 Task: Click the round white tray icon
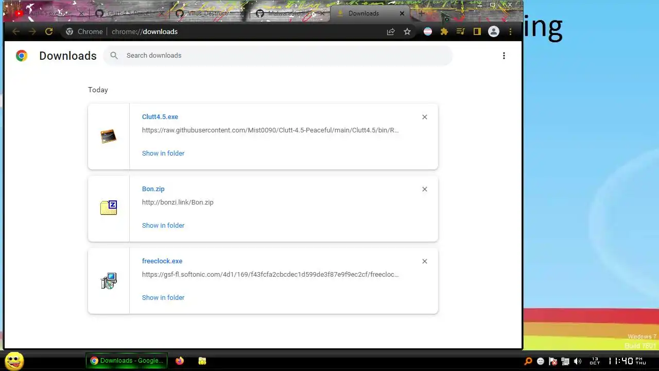[x=540, y=361]
